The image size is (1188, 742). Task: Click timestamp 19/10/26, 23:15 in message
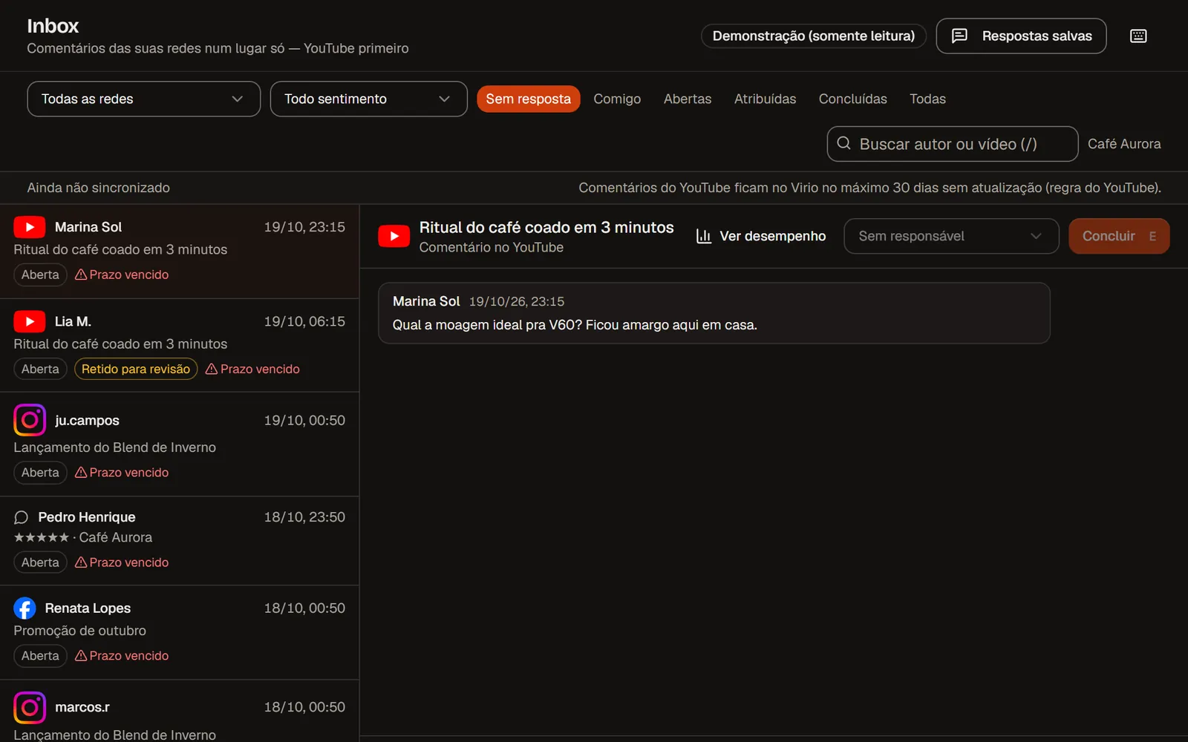[x=516, y=301]
